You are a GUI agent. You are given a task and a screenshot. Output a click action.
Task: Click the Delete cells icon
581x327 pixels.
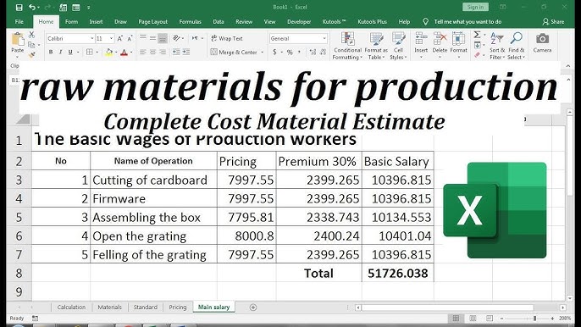[440, 46]
